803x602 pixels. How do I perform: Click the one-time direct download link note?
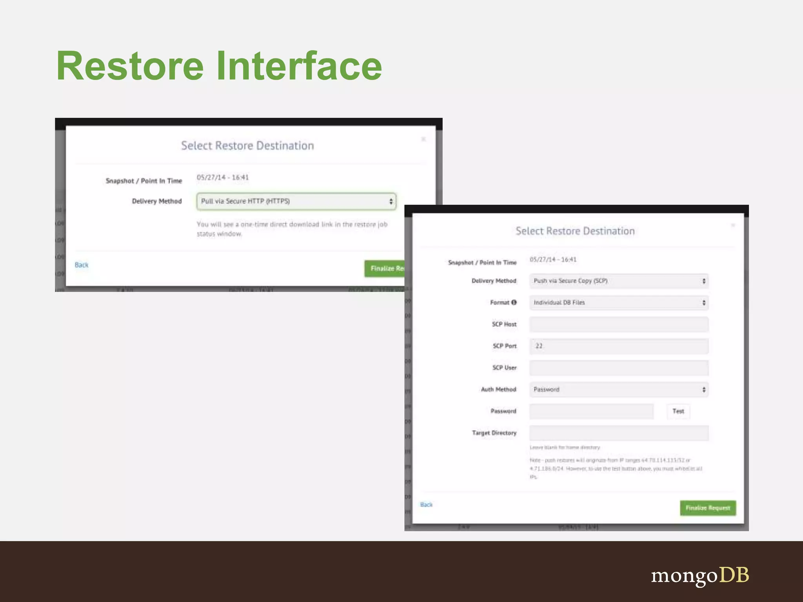click(292, 229)
